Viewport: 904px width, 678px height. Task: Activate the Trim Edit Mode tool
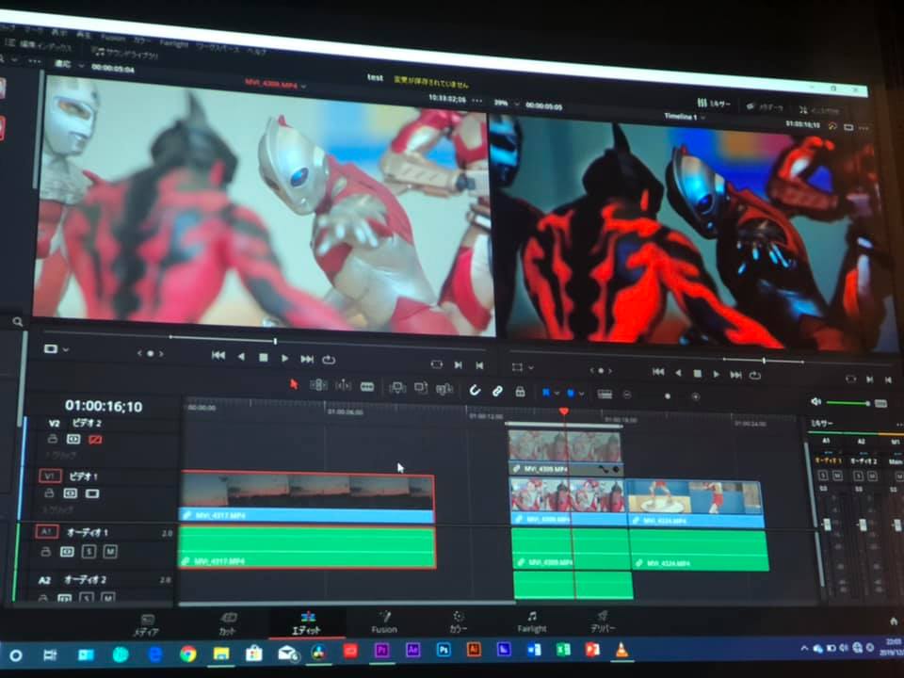(x=318, y=385)
